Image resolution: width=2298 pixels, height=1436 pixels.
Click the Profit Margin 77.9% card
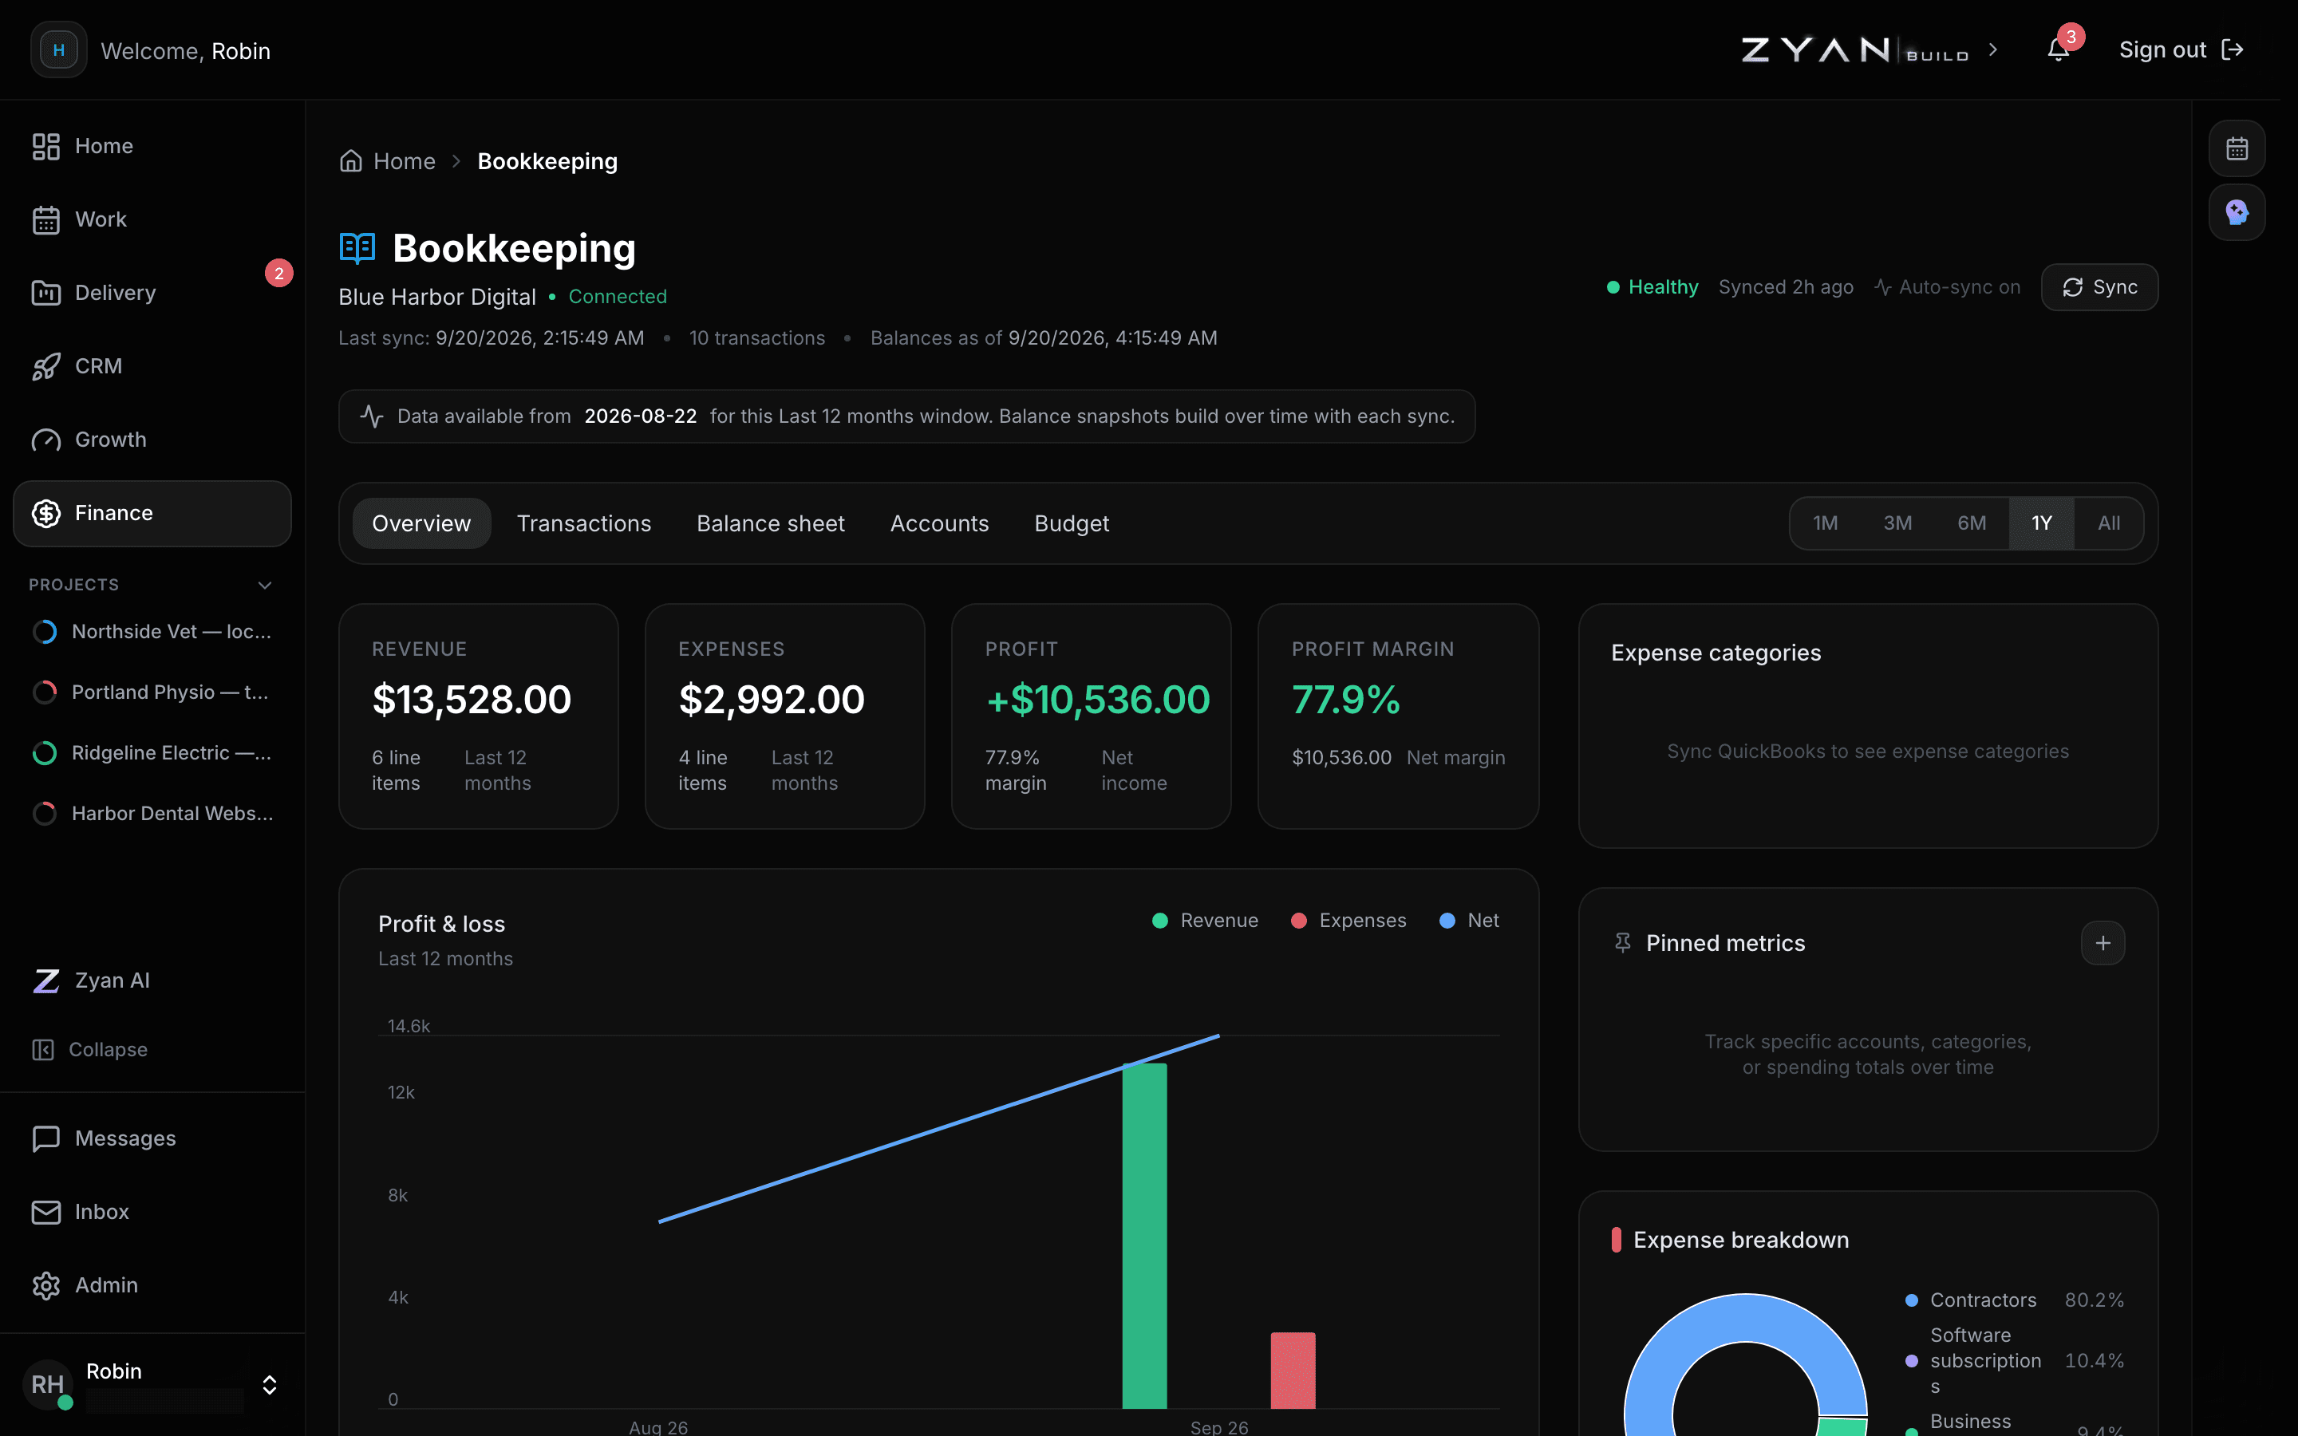(1398, 716)
